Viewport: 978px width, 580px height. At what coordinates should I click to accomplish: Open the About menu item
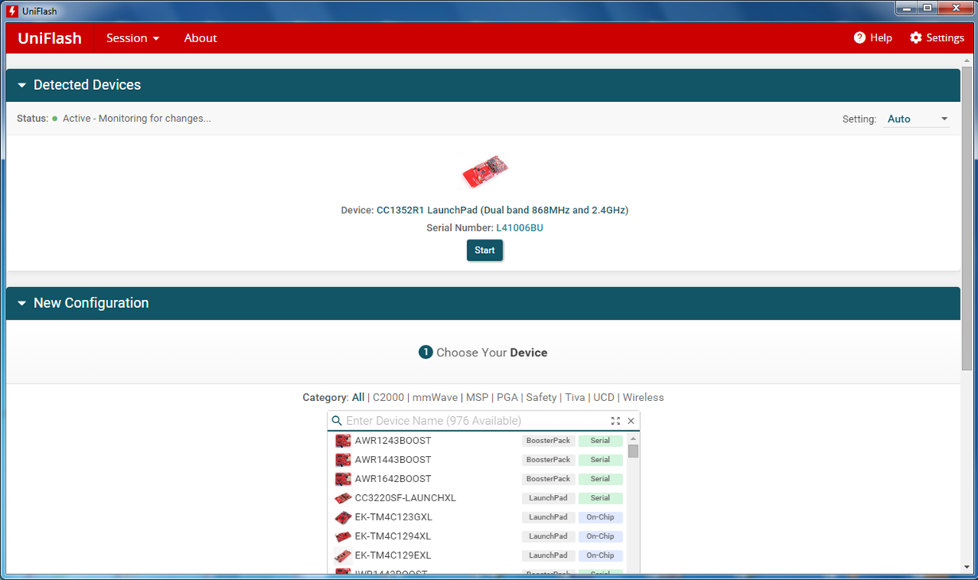[200, 38]
